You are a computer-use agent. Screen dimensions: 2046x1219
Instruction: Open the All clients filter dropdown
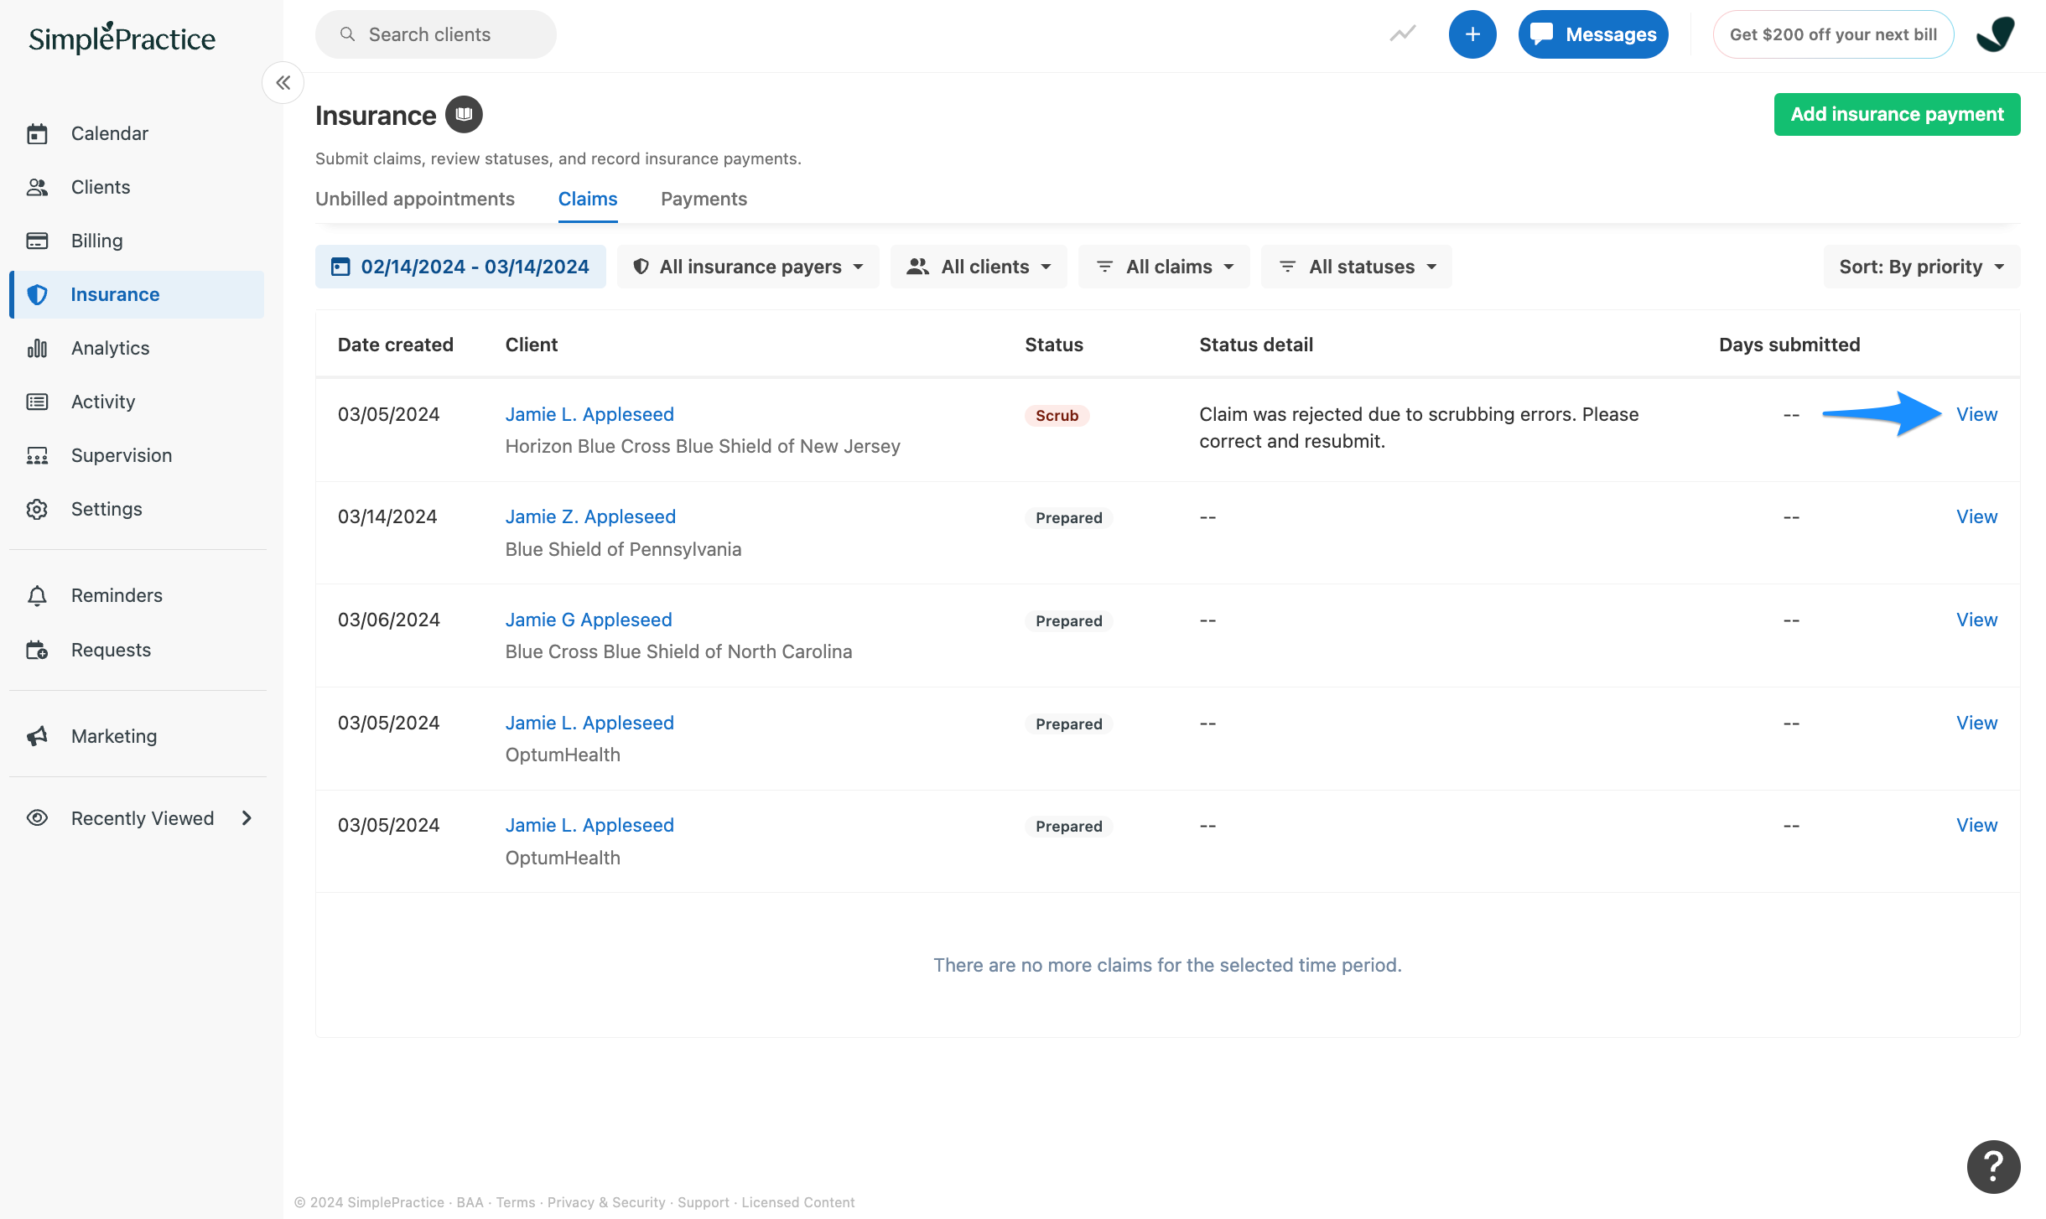coord(979,267)
